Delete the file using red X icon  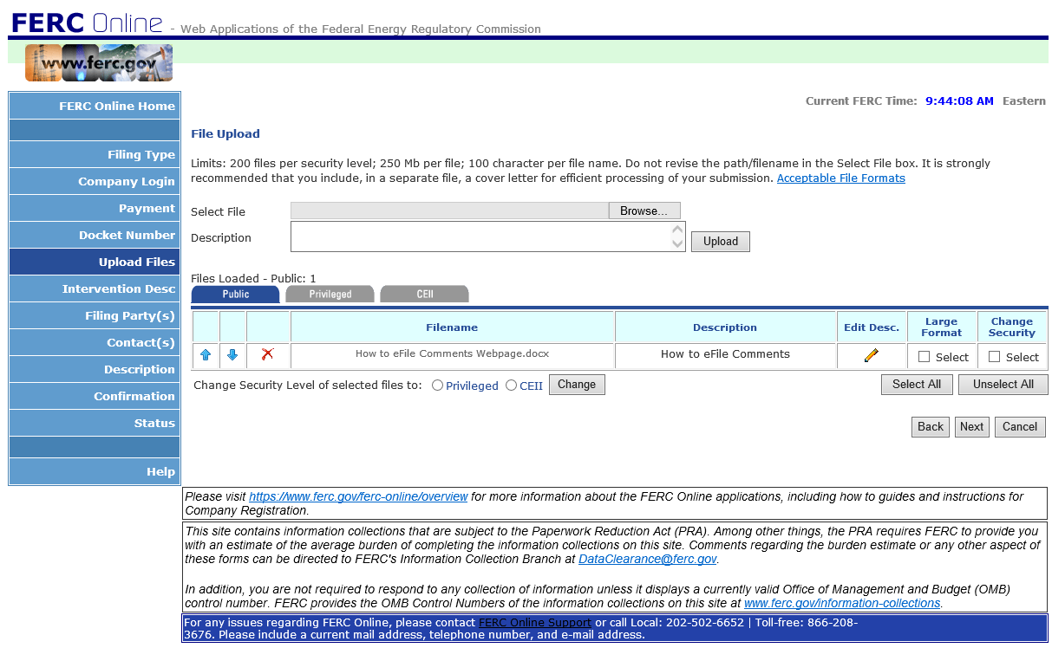coord(267,354)
